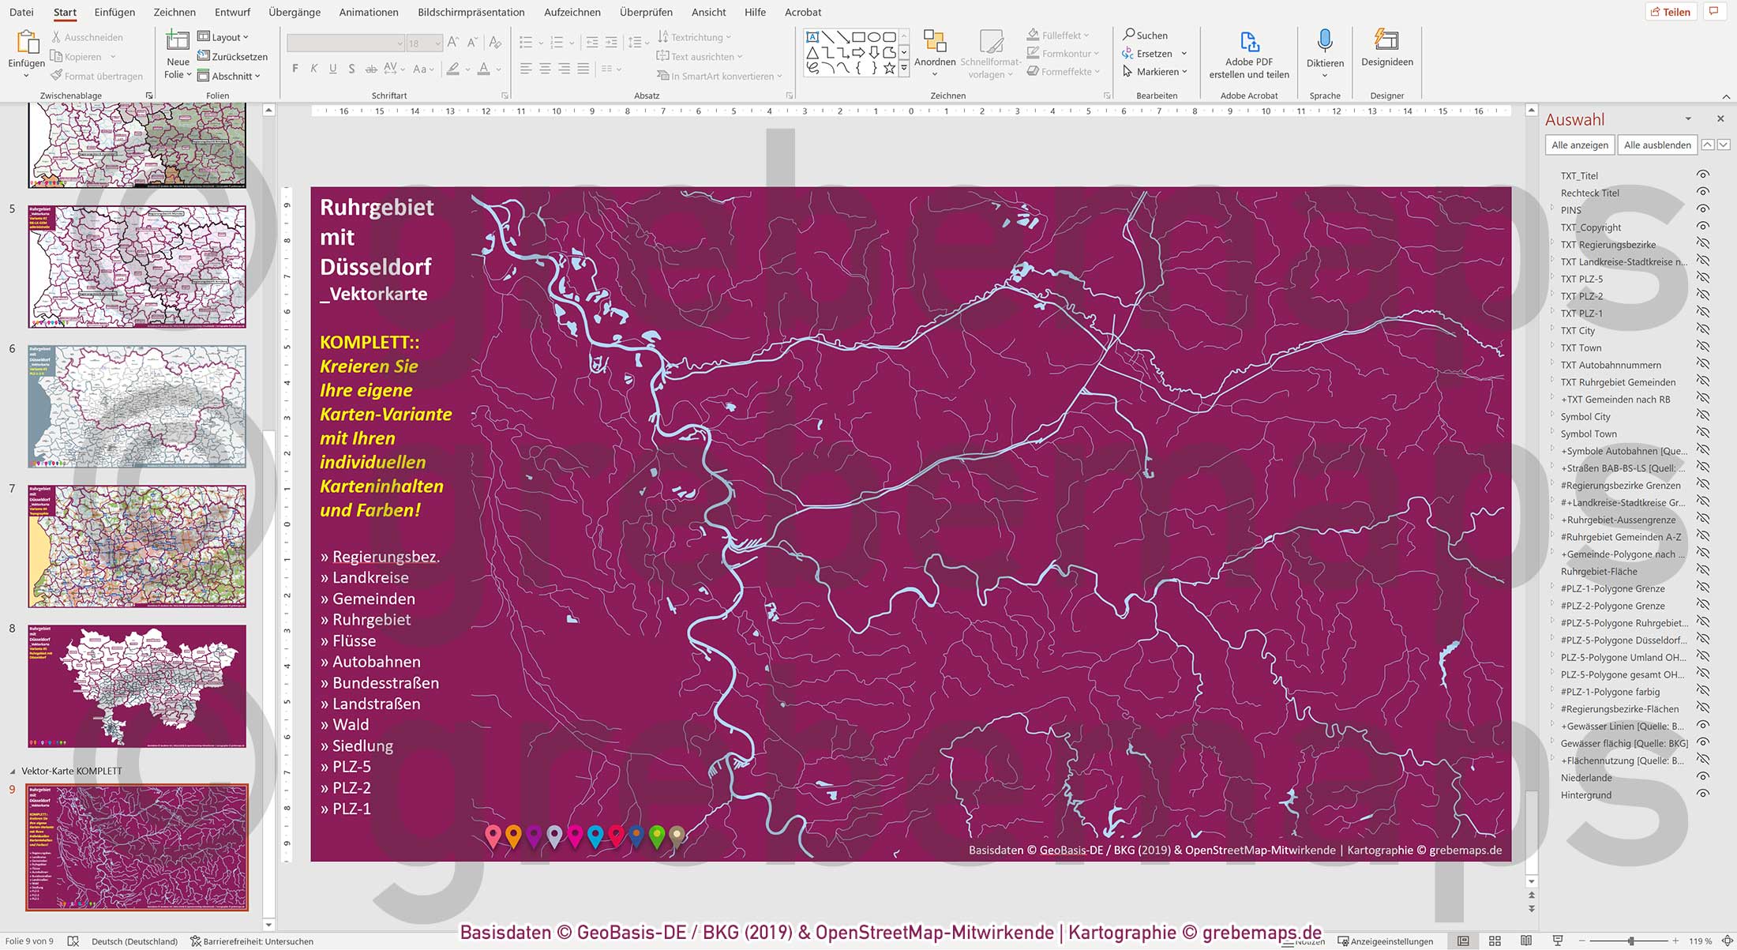Hide the TXT_Titel object via eye toggle

1704,175
